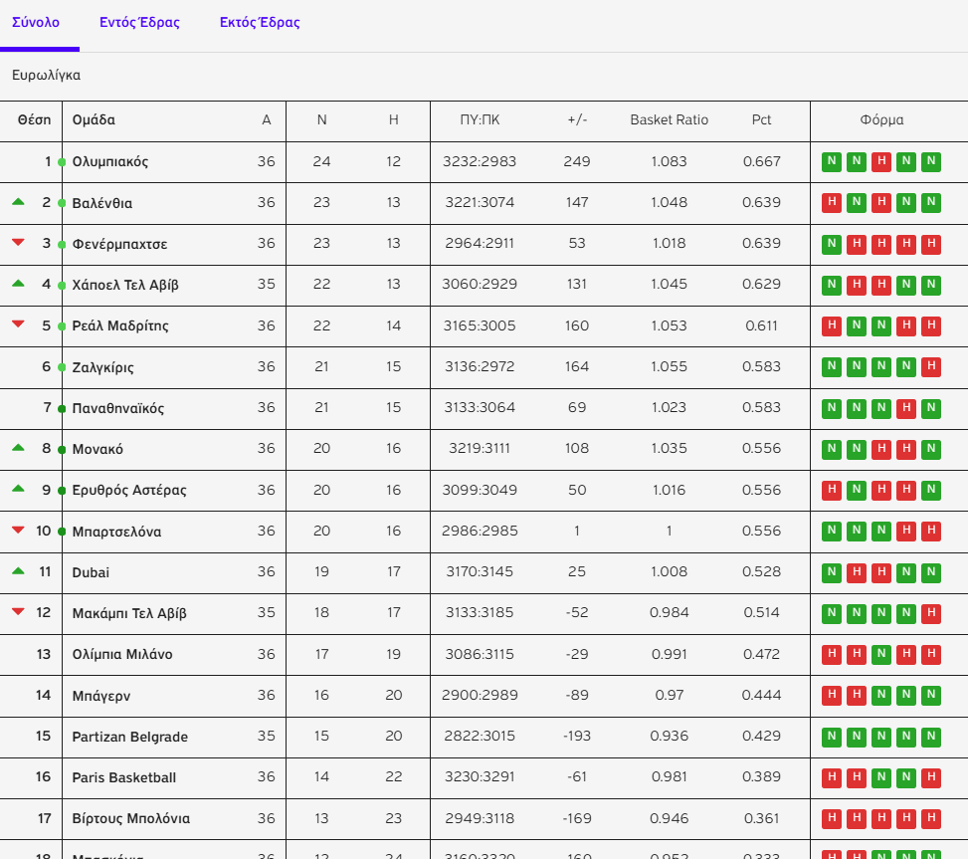Click the red down arrow beside Ρεάλ Μαδρίτης
This screenshot has width=969, height=859.
tap(18, 325)
